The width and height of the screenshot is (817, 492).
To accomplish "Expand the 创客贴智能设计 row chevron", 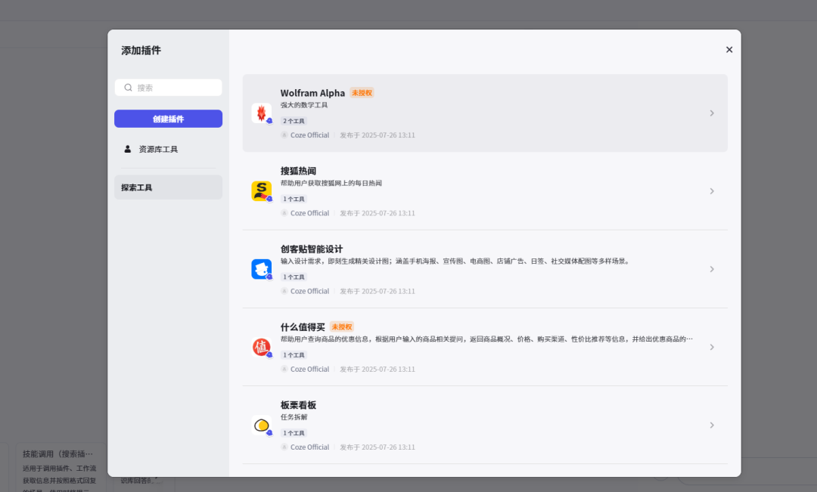I will tap(712, 269).
